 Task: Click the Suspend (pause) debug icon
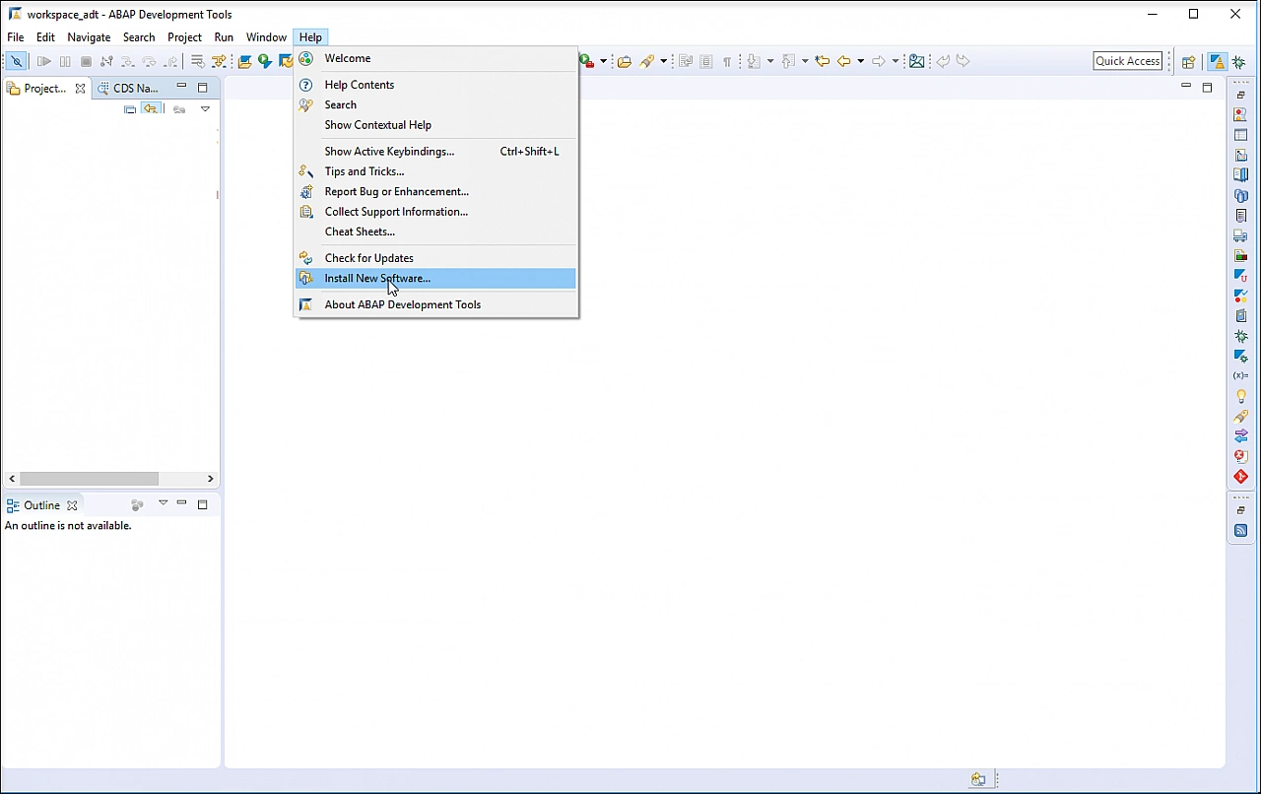click(x=64, y=61)
